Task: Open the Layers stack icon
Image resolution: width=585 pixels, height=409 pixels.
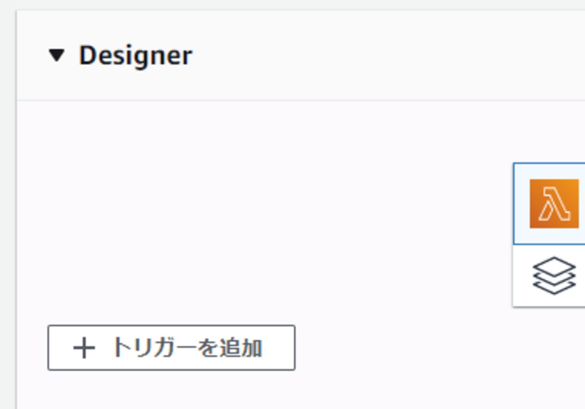Action: [554, 275]
